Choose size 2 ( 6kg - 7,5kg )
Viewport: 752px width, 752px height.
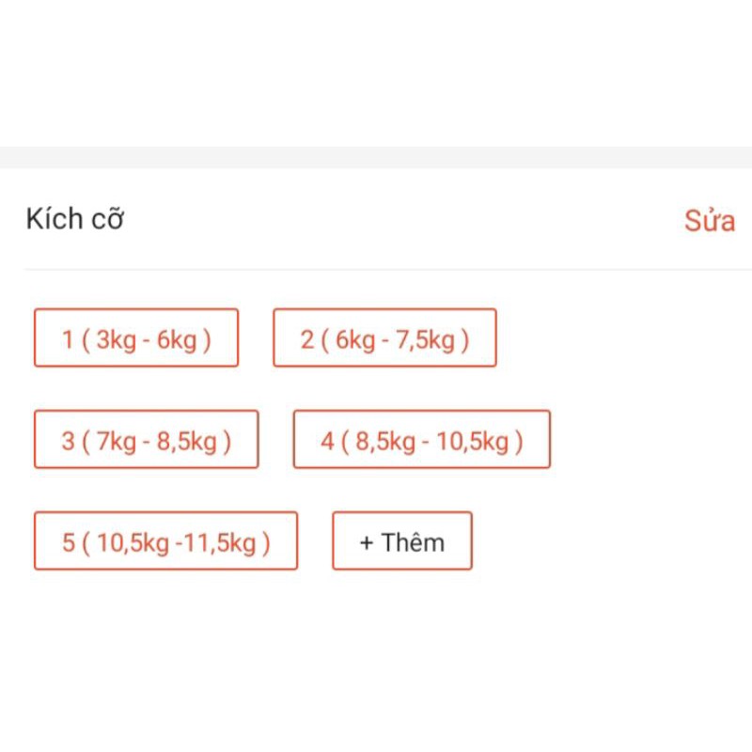pos(384,338)
